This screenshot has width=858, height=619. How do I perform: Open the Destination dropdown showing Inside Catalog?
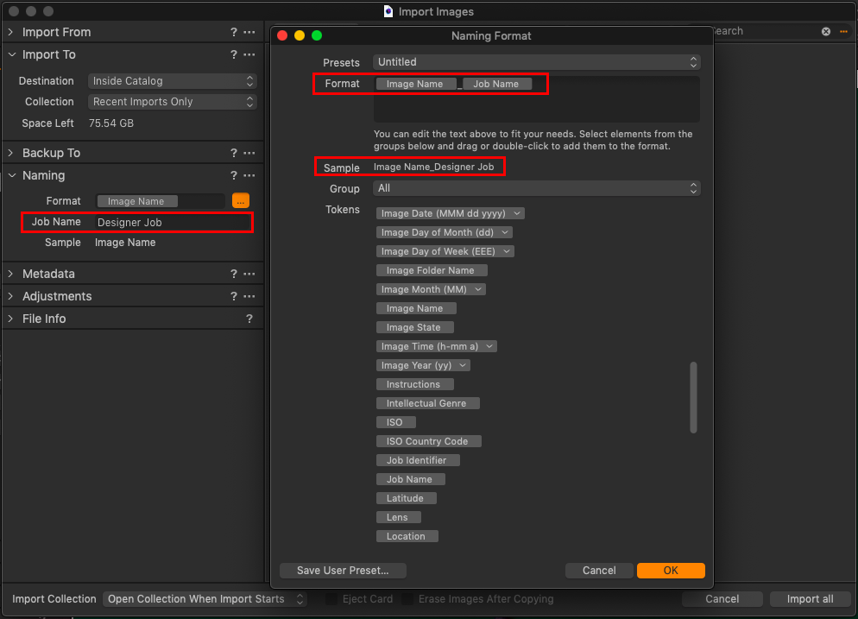pyautogui.click(x=173, y=81)
